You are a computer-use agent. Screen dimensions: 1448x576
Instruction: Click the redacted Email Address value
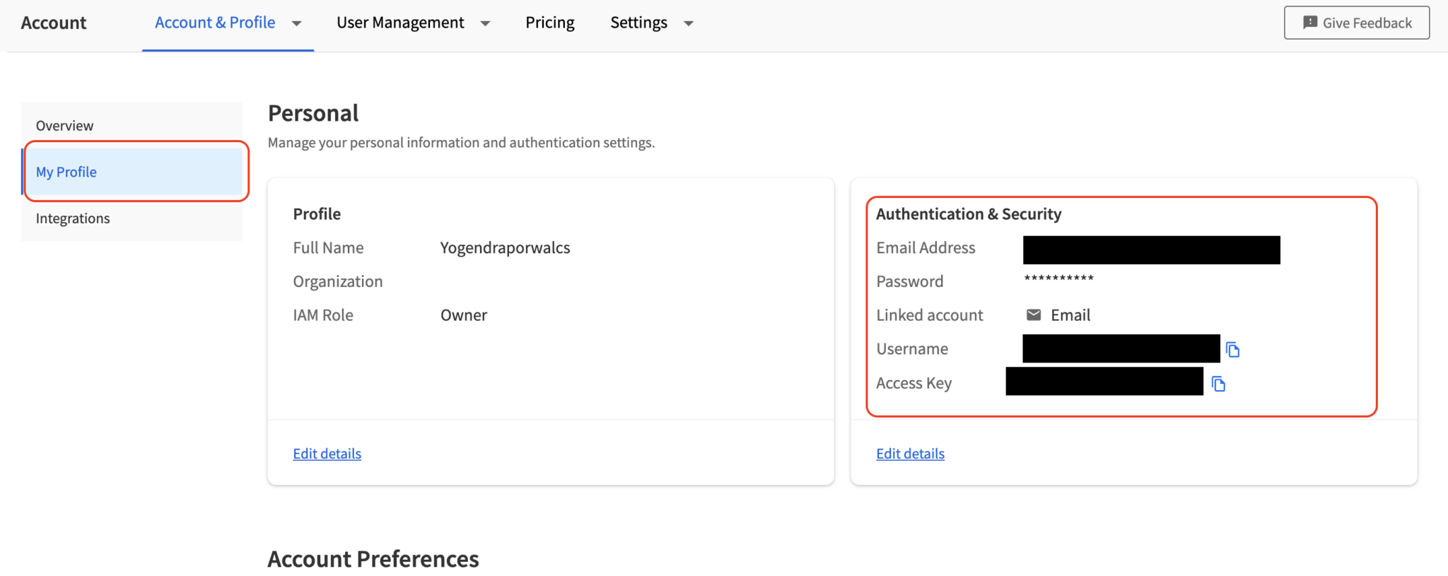click(1151, 250)
